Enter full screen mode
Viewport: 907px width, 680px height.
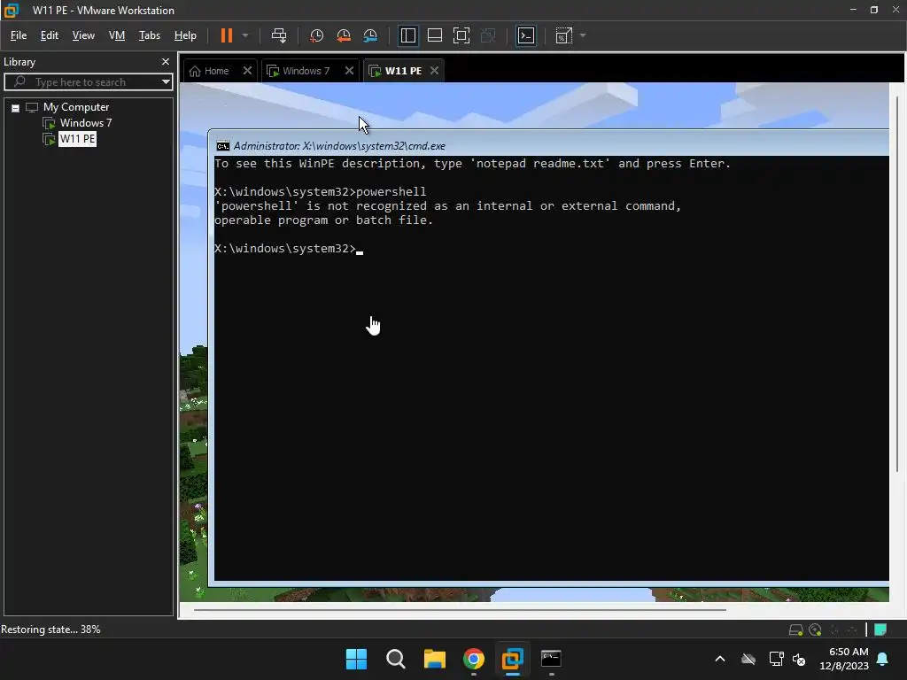(461, 35)
